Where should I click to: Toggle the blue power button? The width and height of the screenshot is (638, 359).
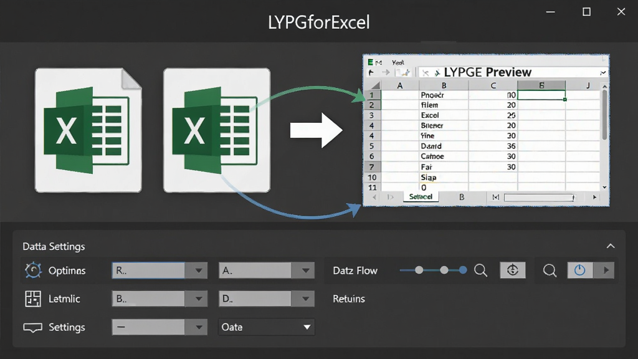click(580, 270)
